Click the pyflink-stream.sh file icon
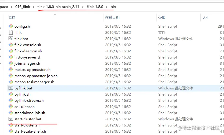Screen dimensions: 224x135 click(x=11, y=100)
